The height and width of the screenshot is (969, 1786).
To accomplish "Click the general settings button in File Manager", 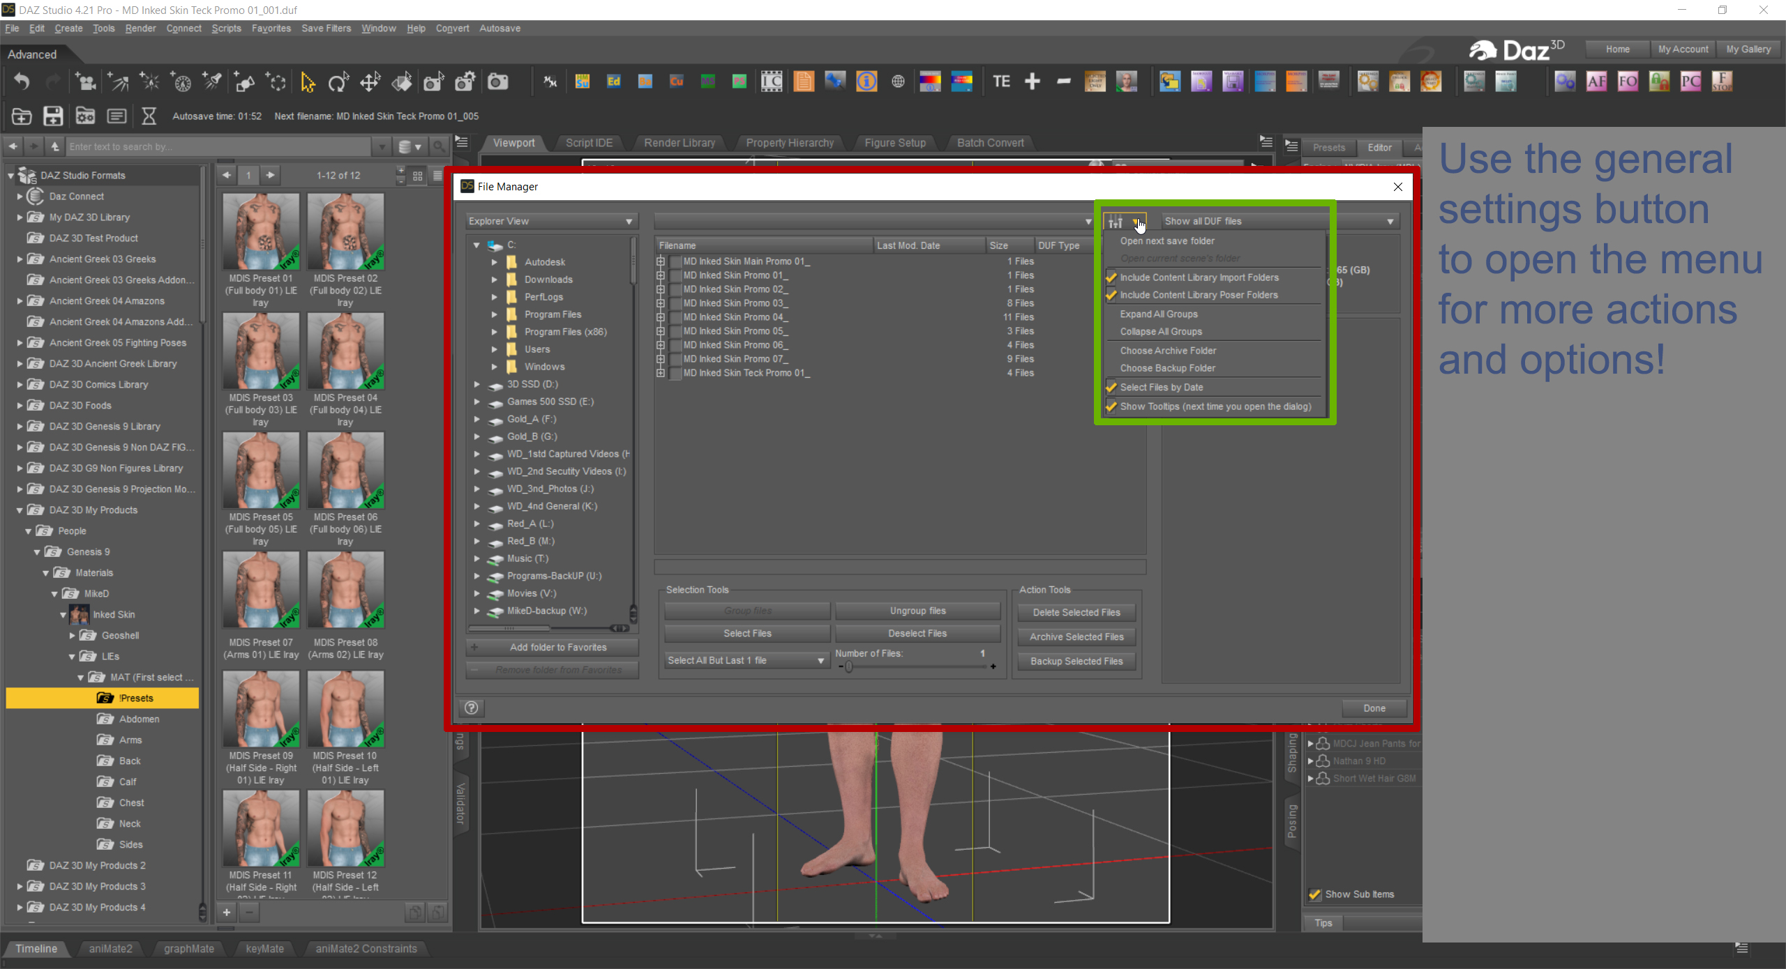I will point(1124,222).
